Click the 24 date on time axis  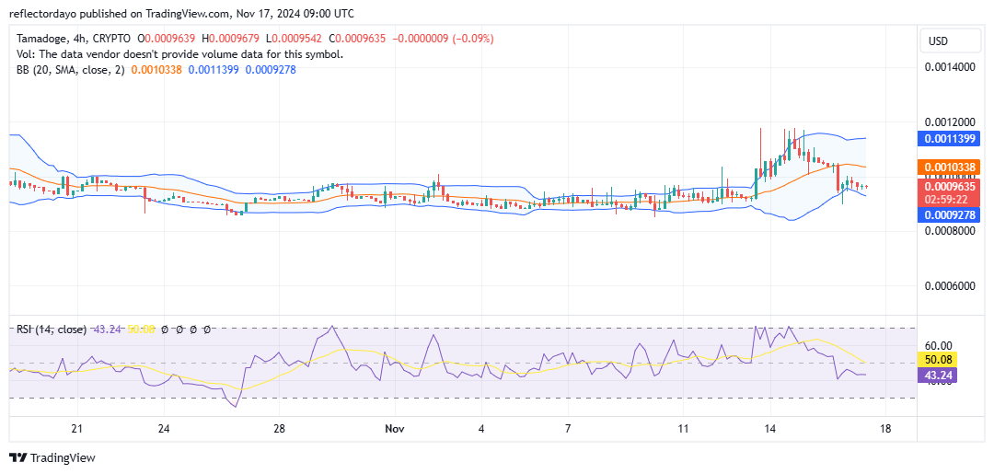point(164,429)
